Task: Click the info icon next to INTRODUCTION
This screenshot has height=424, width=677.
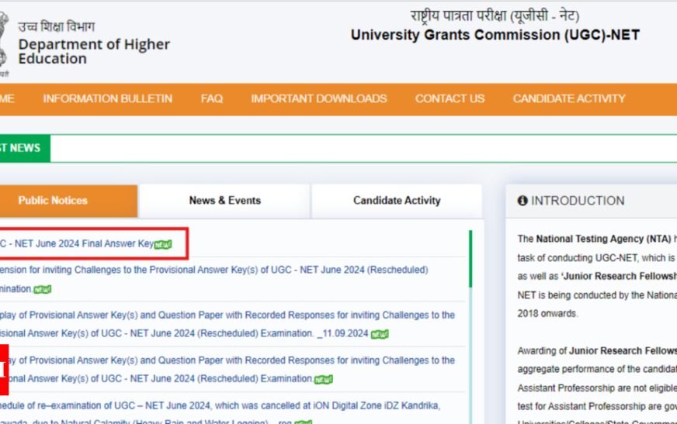Action: pyautogui.click(x=523, y=201)
